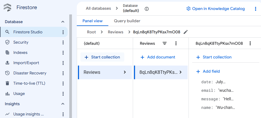Viewport: 261px width, 118px height.
Task: Collapse the Insights sidebar section
Action: pos(63,104)
